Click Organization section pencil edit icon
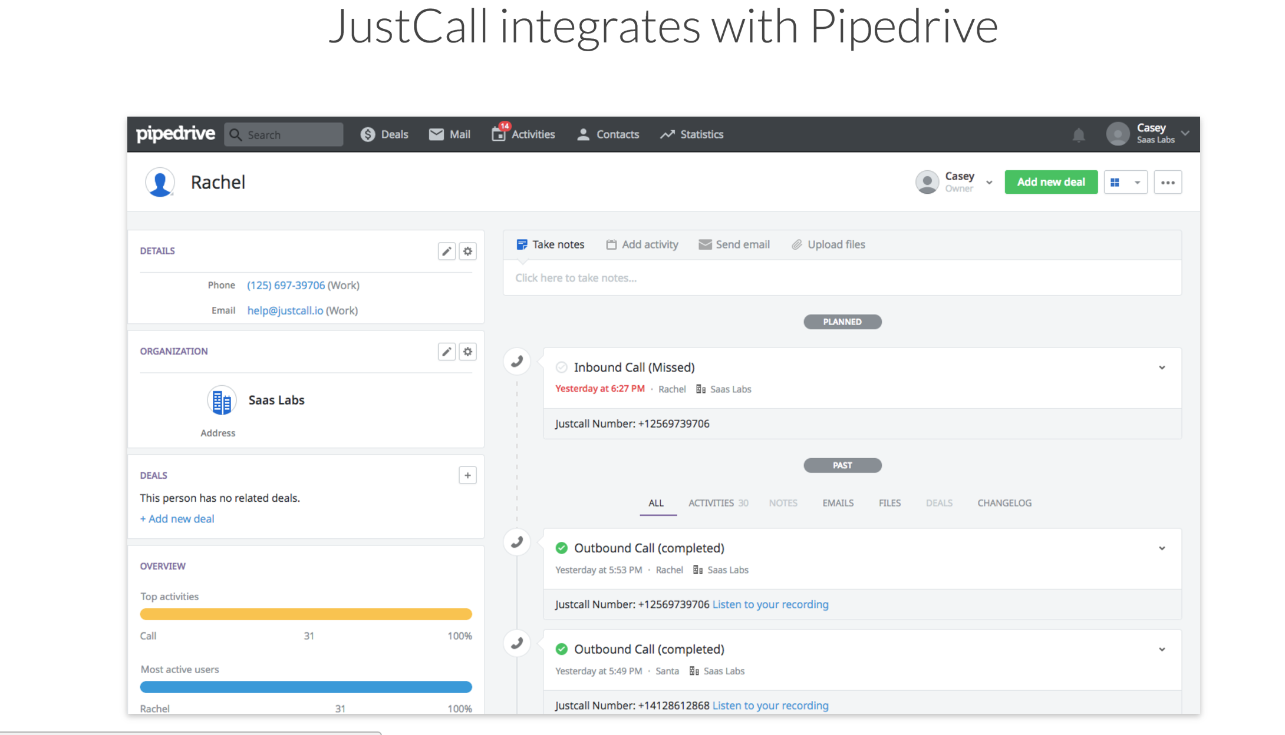 click(446, 352)
